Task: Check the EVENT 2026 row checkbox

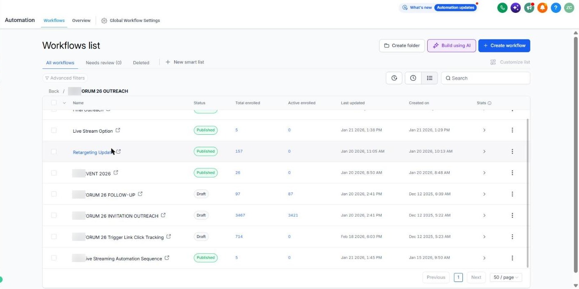Action: [54, 173]
